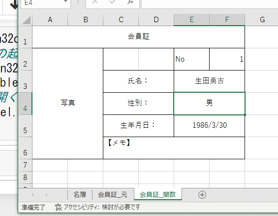Click the confirm checkmark in formula bar
This screenshot has height=216, width=278.
112,2
